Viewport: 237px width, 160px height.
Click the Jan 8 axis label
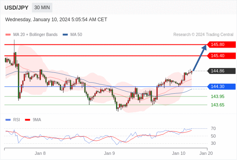40,153
